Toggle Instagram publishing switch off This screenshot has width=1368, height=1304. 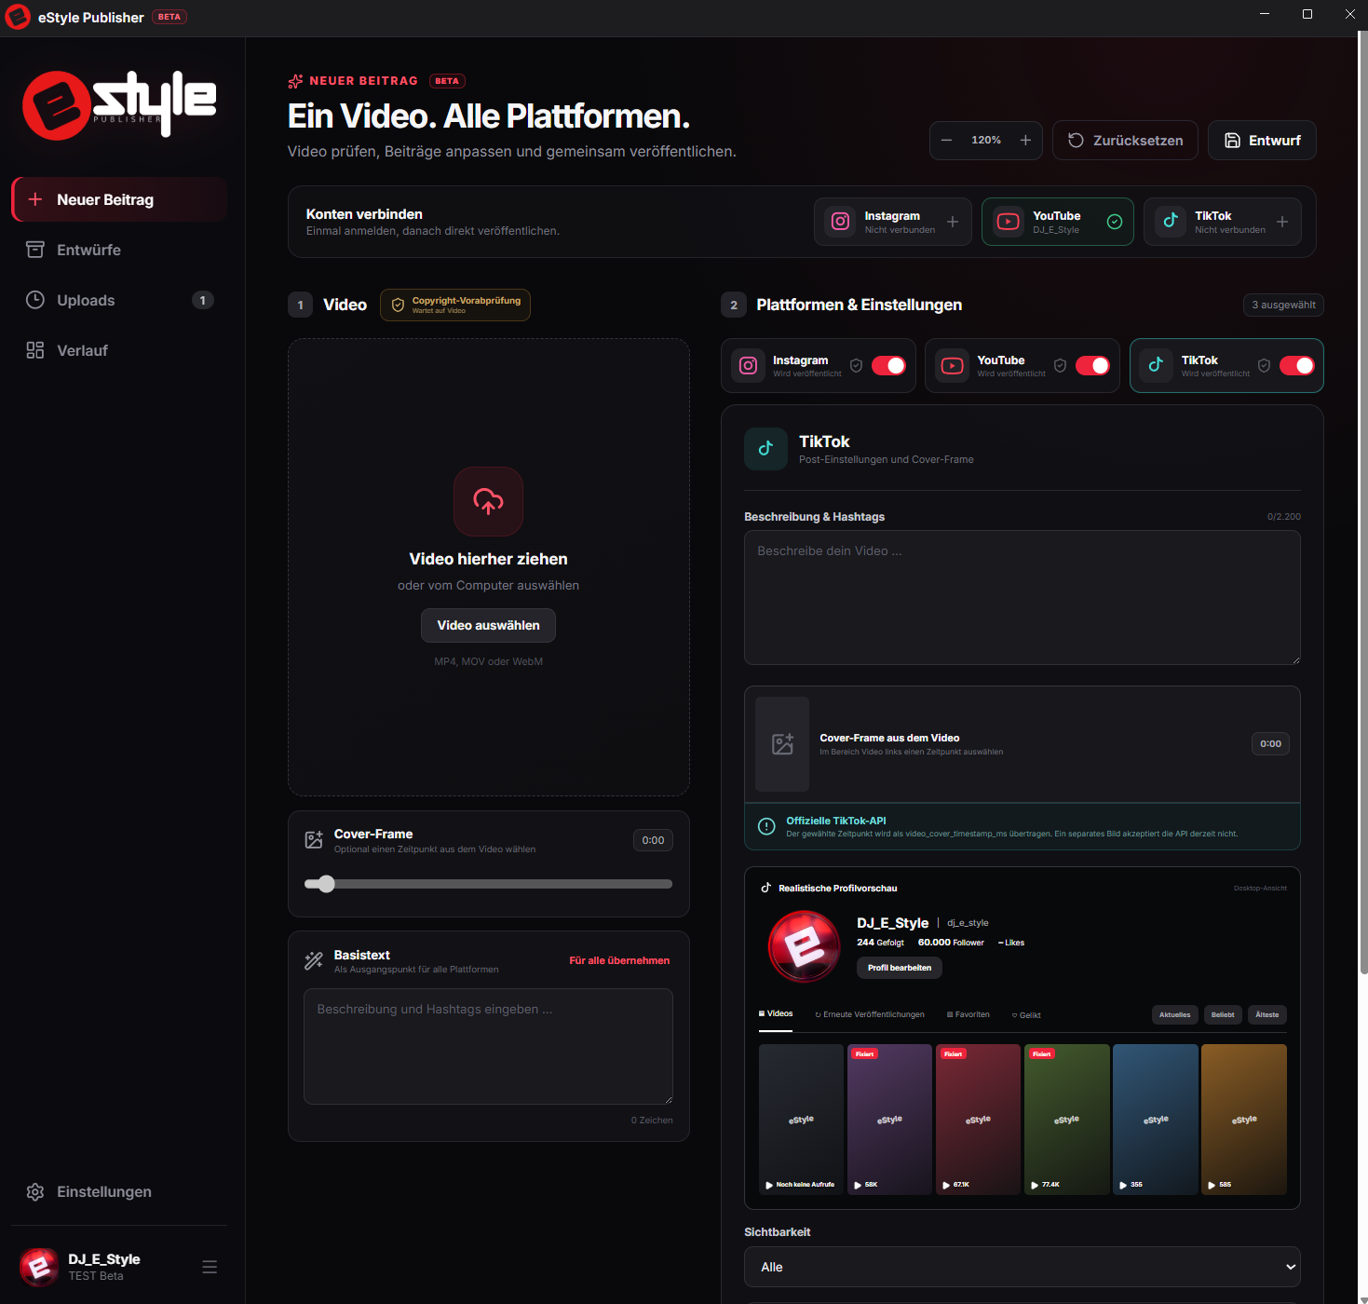click(888, 365)
